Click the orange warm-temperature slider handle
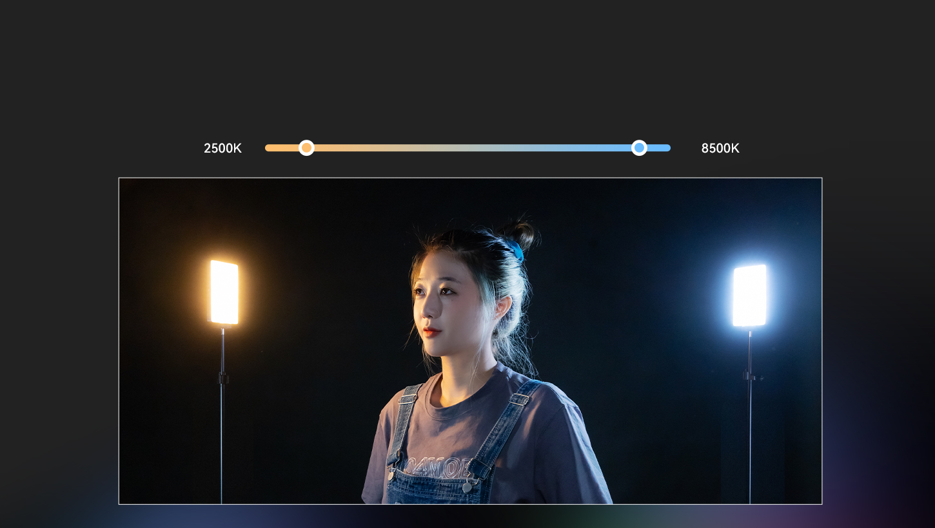The width and height of the screenshot is (935, 528). pyautogui.click(x=307, y=148)
